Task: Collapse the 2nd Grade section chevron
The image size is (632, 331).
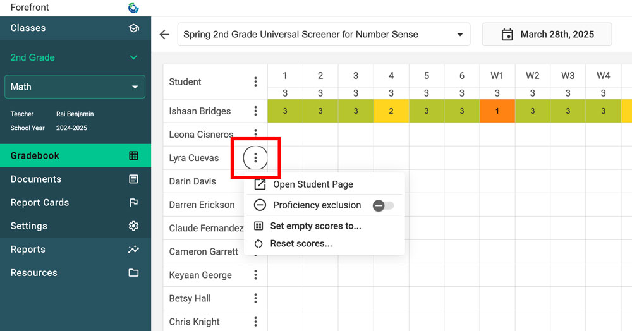Action: pyautogui.click(x=133, y=57)
